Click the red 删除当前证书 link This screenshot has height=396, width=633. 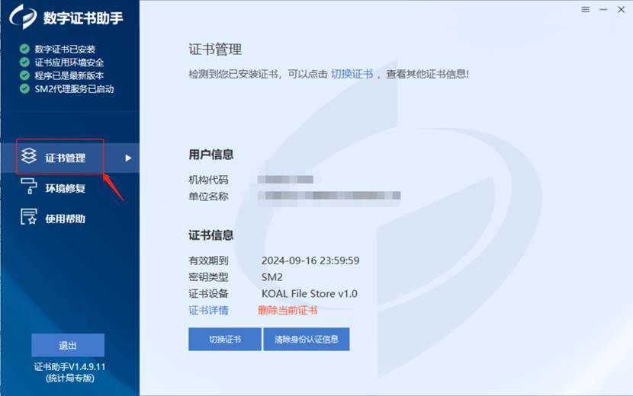pos(288,310)
